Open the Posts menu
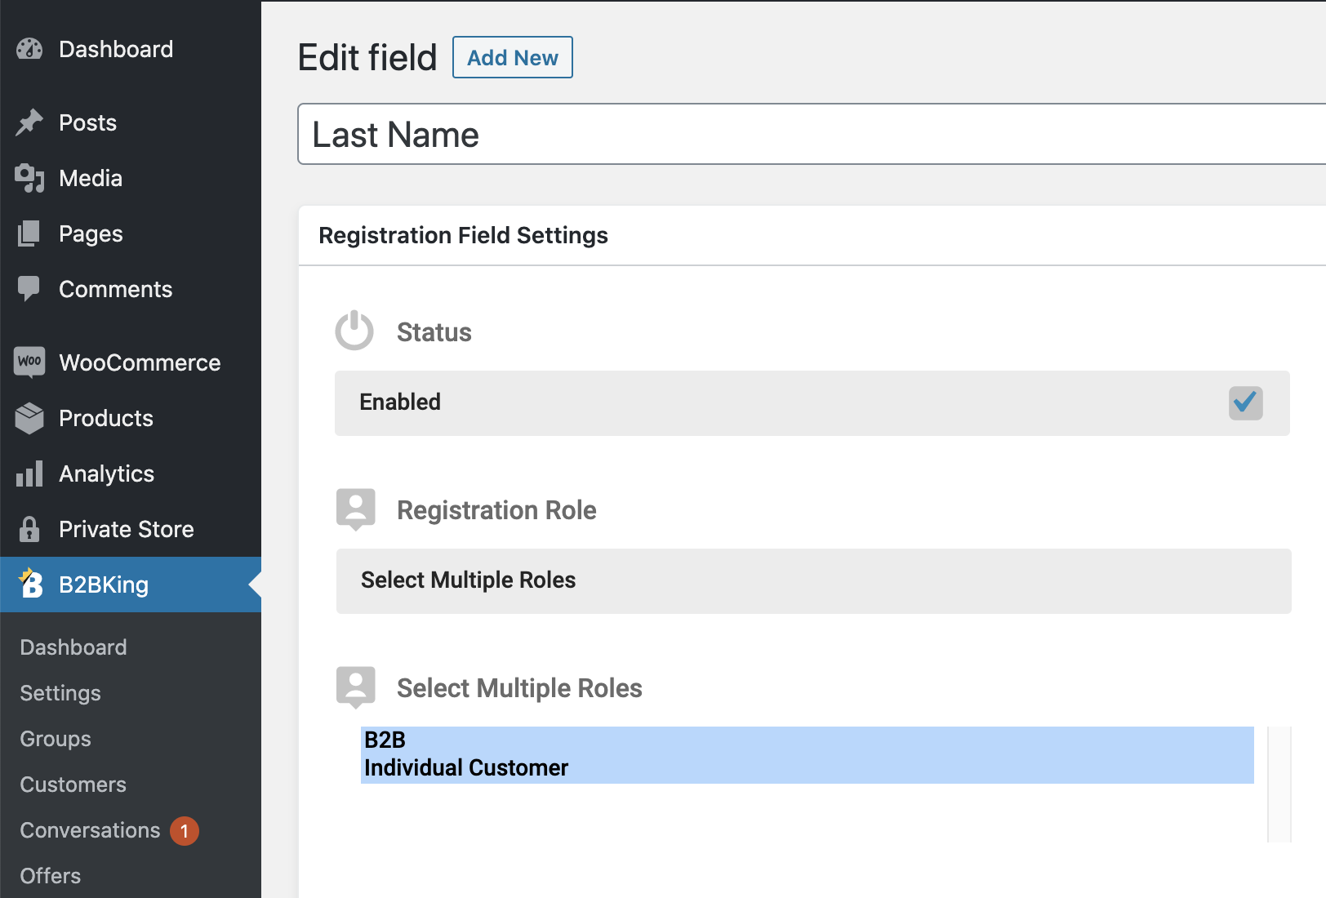This screenshot has width=1326, height=898. pyautogui.click(x=131, y=122)
